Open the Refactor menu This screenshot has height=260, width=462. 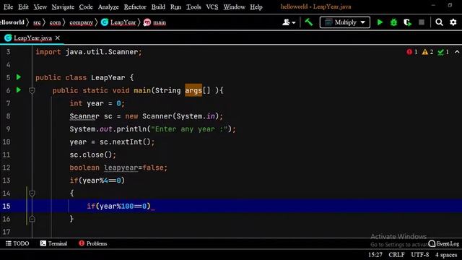tap(135, 6)
